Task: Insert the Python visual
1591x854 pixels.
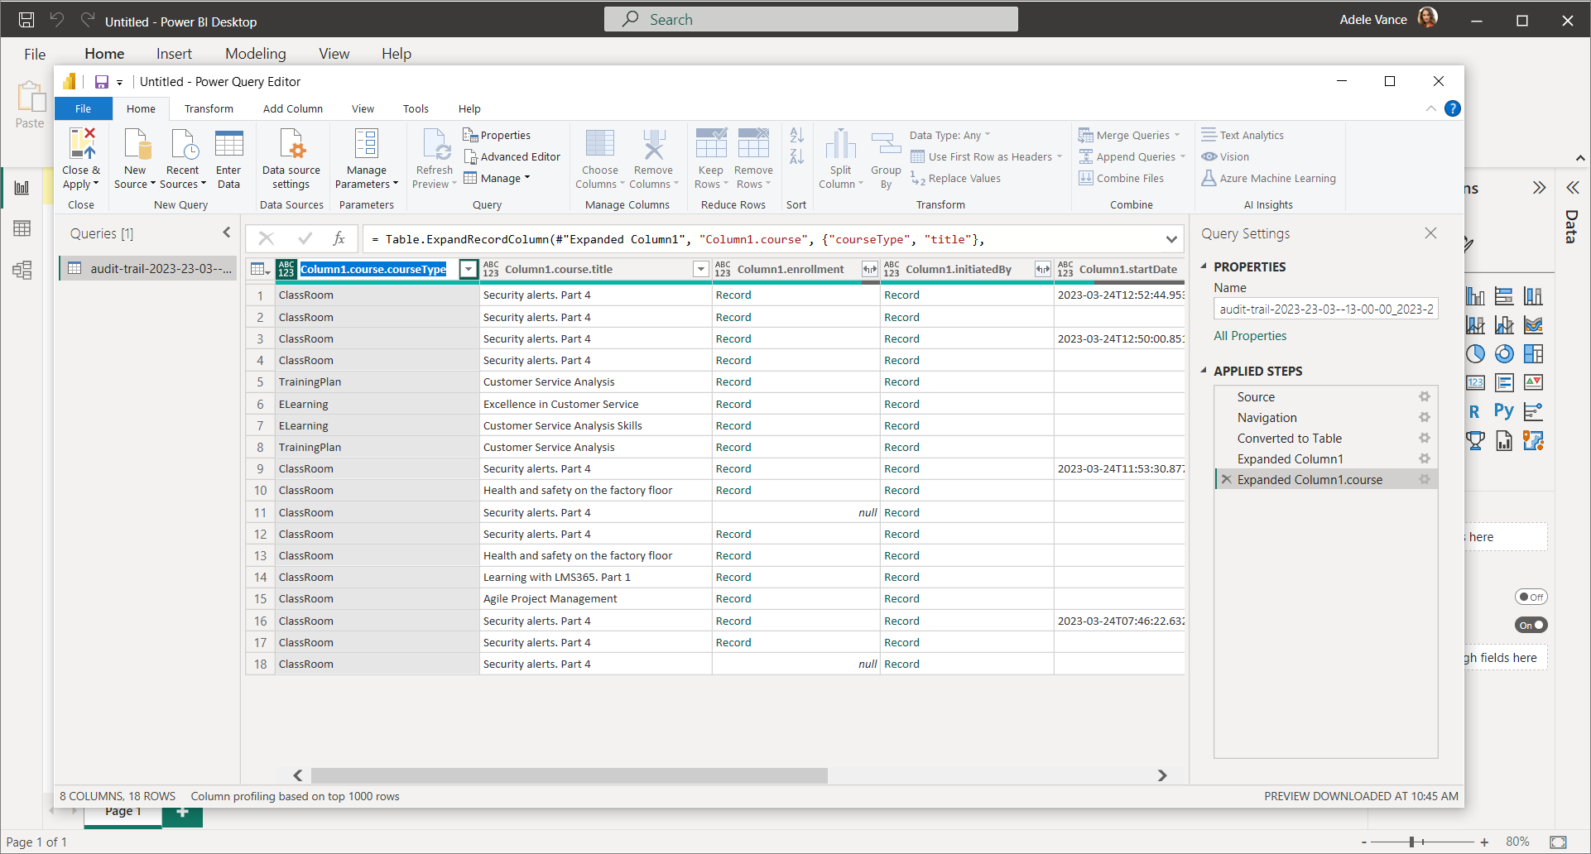Action: (x=1504, y=411)
